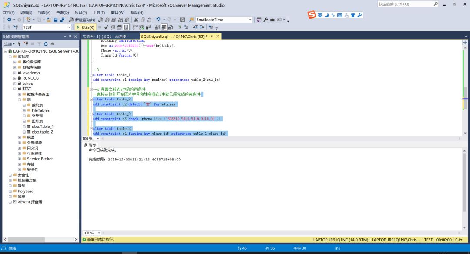The image size is (470, 254).
Task: Click the Undo arrow icon
Action: click(x=158, y=20)
